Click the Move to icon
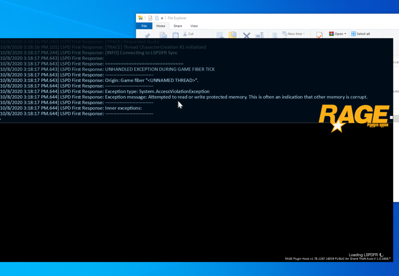Image resolution: width=399 pixels, height=276 pixels. click(220, 34)
